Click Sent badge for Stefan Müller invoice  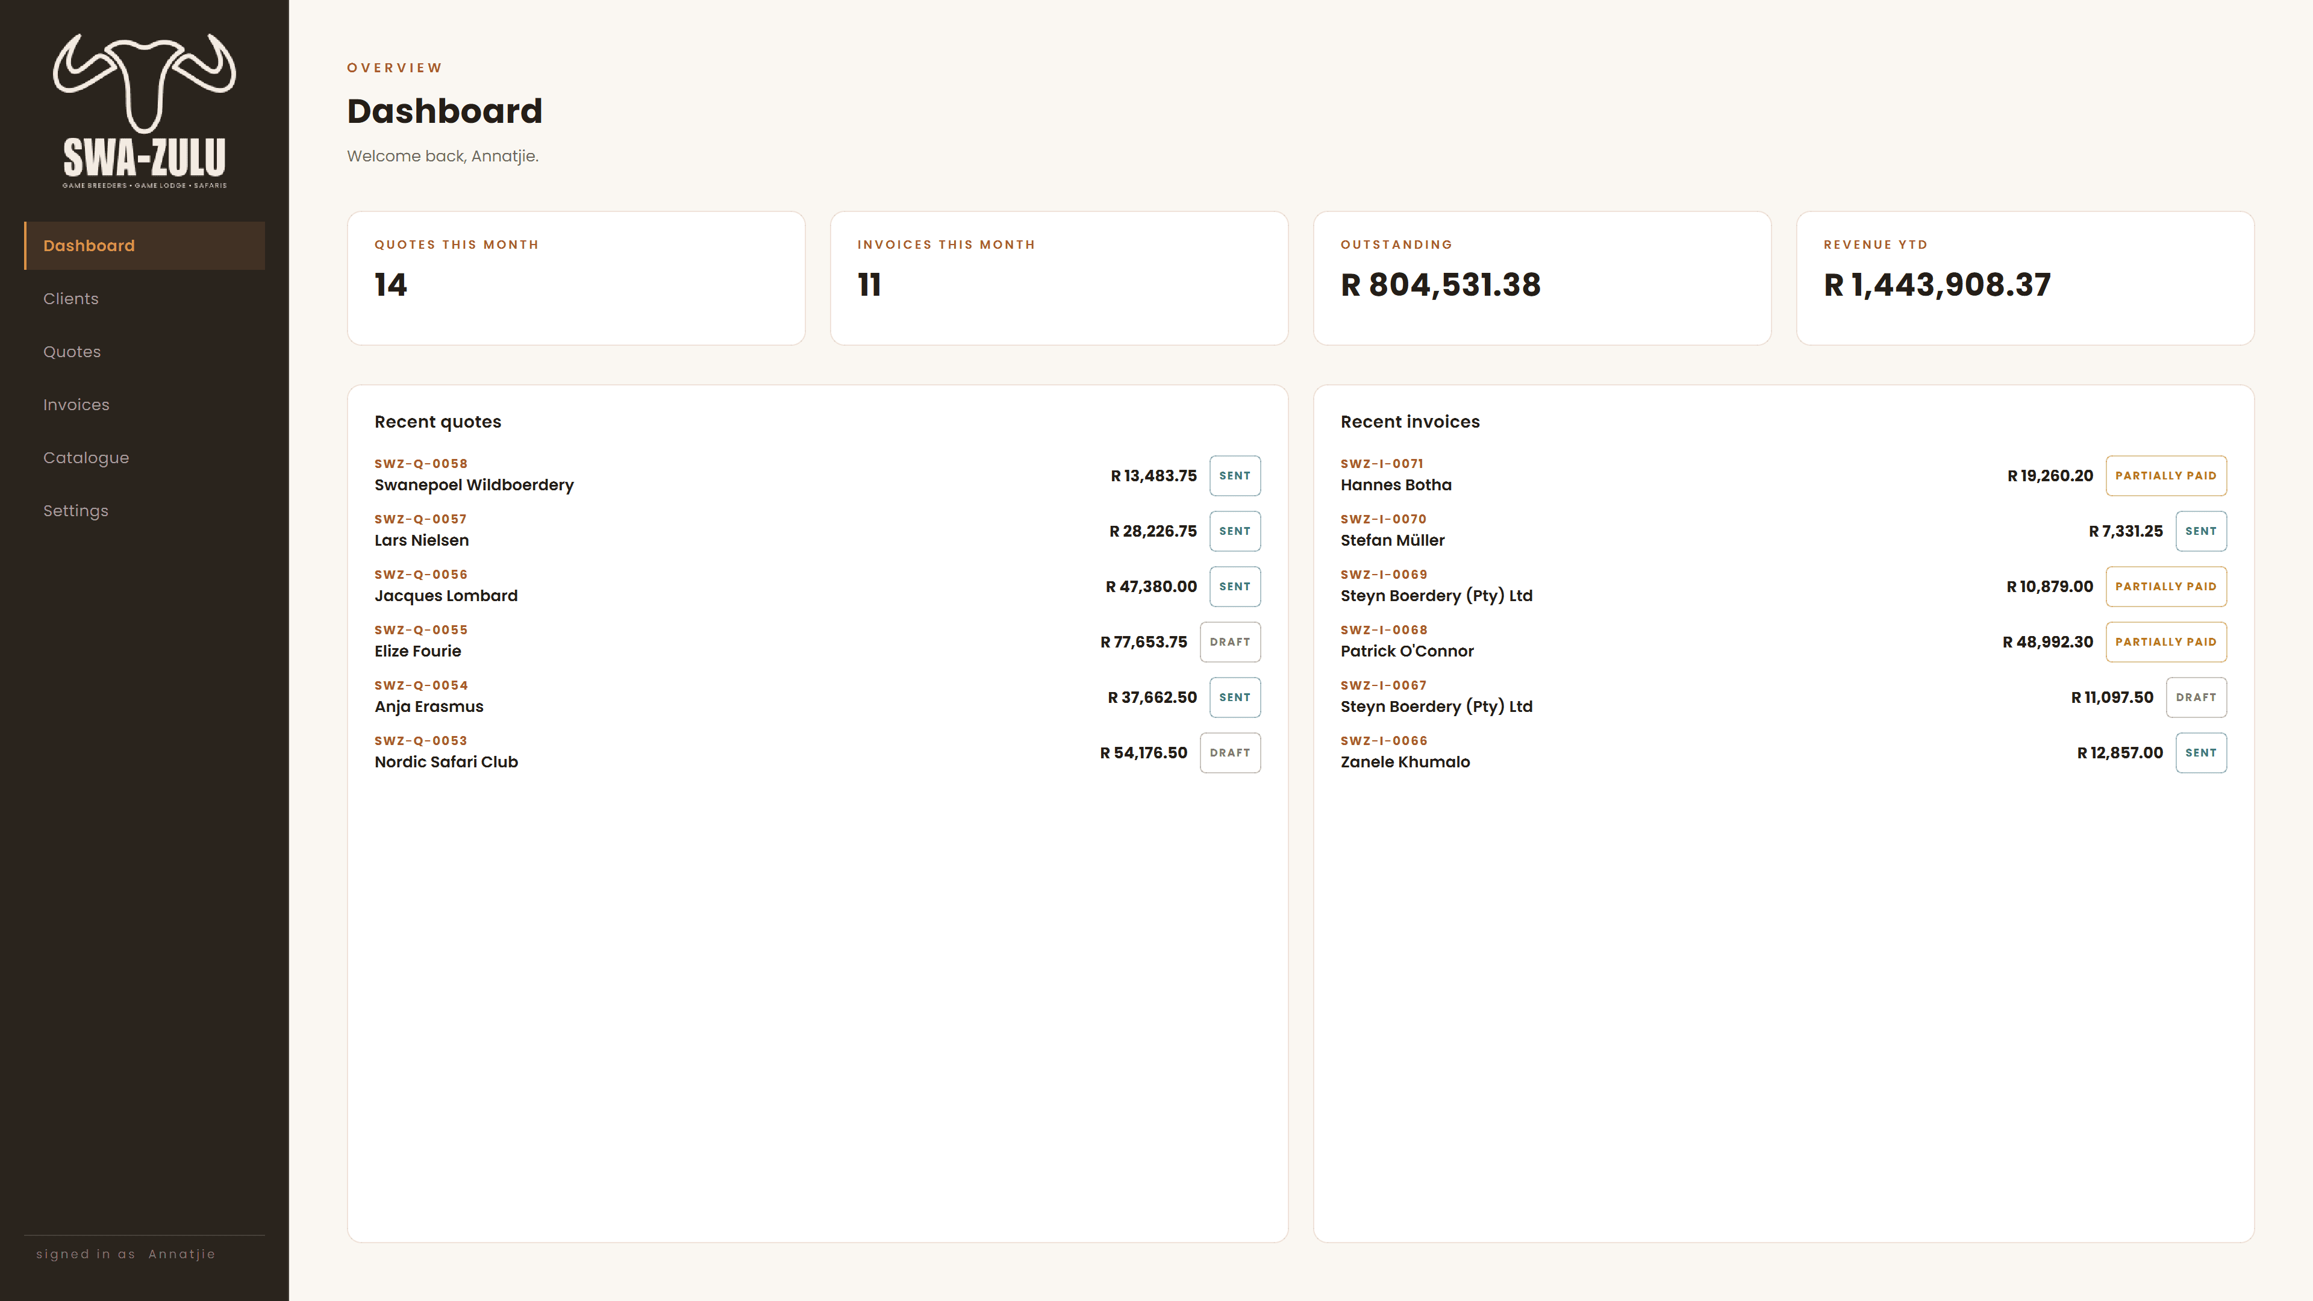pos(2201,531)
